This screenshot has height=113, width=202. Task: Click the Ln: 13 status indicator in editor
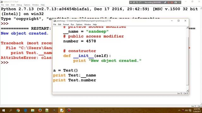click(x=180, y=94)
